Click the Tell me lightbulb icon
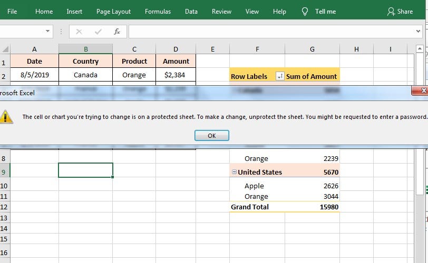Screen dimensions: 428x263 tap(305, 12)
